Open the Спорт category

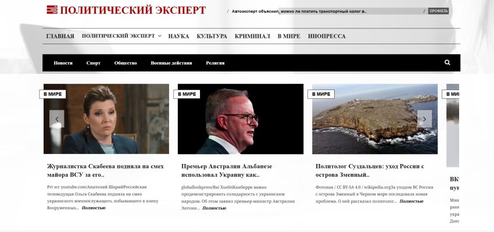click(93, 63)
